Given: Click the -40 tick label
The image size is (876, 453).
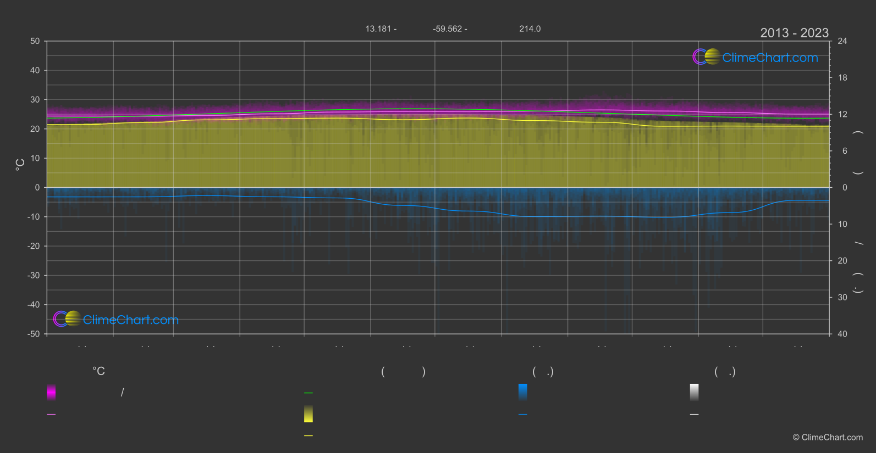Looking at the screenshot, I should point(34,305).
